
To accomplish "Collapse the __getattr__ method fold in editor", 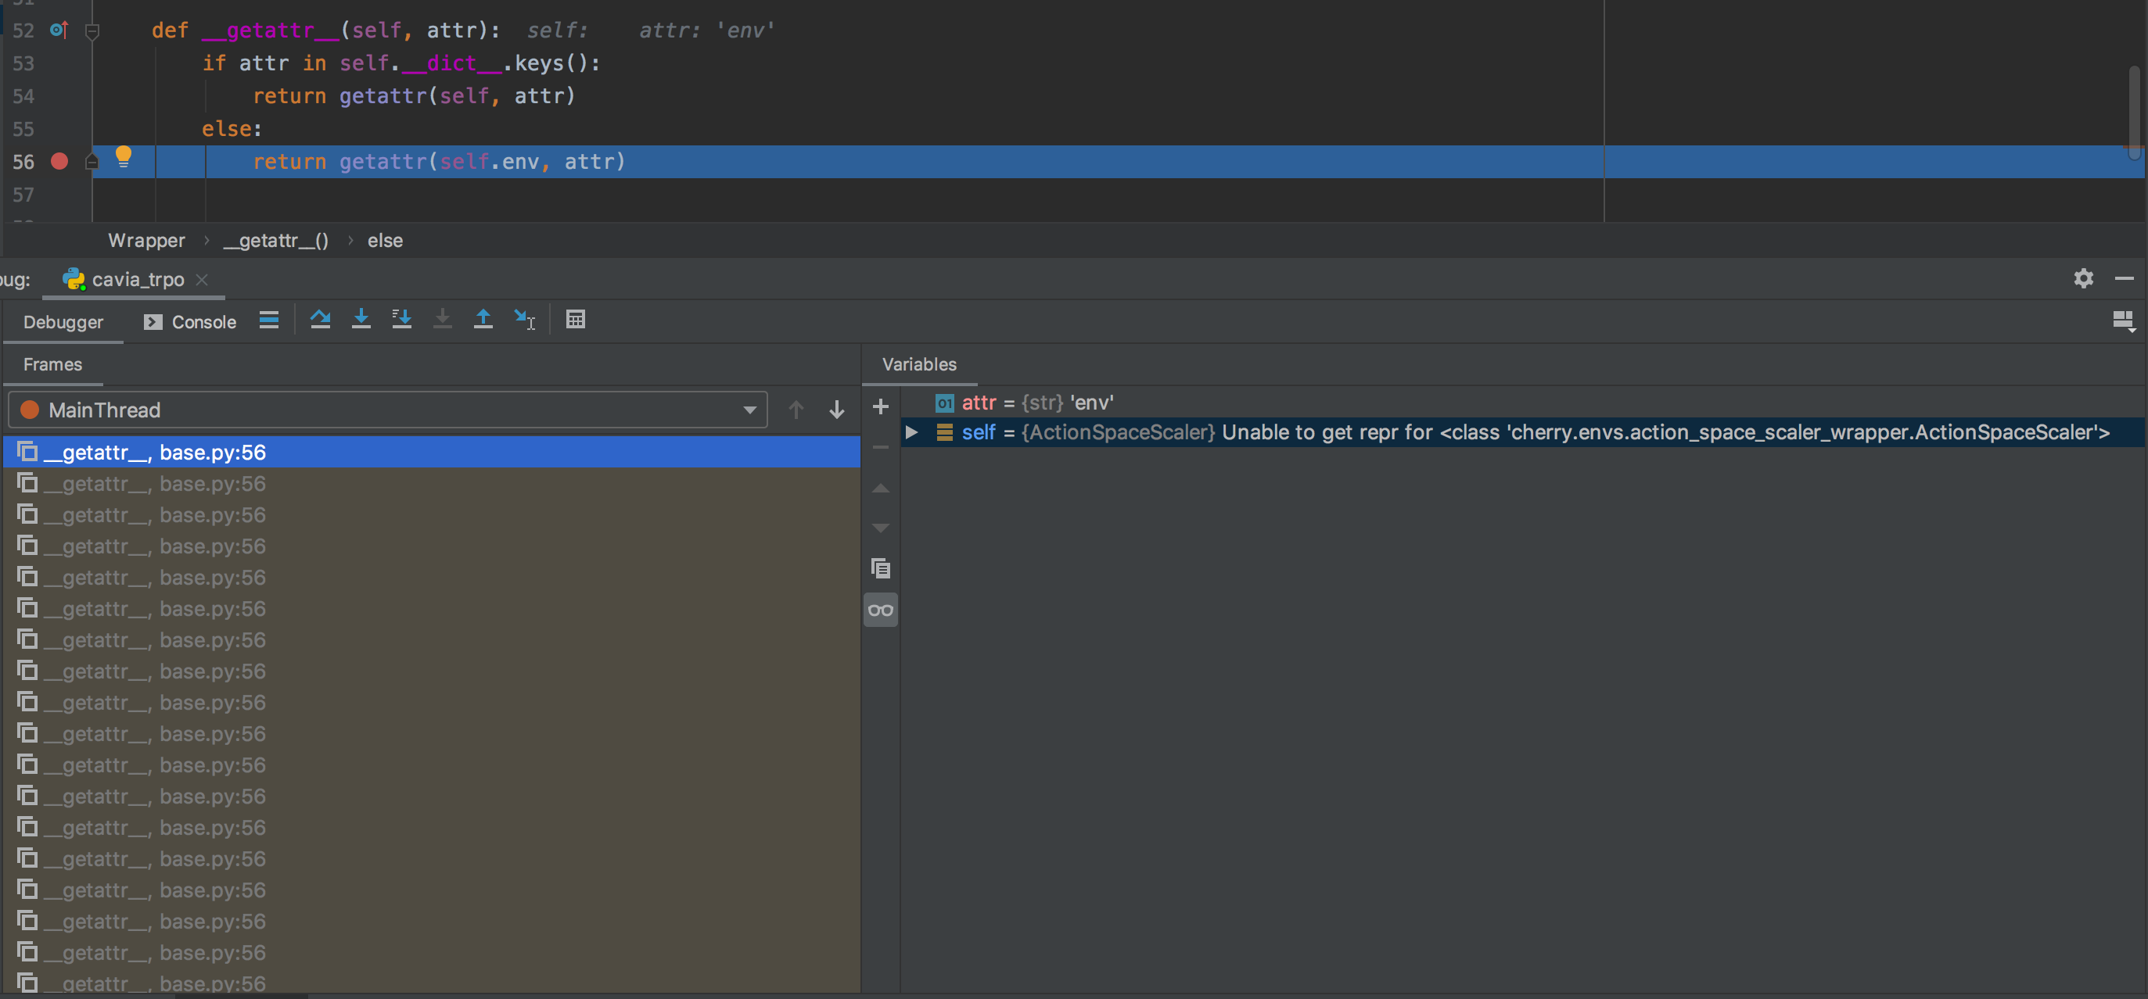I will click(92, 30).
